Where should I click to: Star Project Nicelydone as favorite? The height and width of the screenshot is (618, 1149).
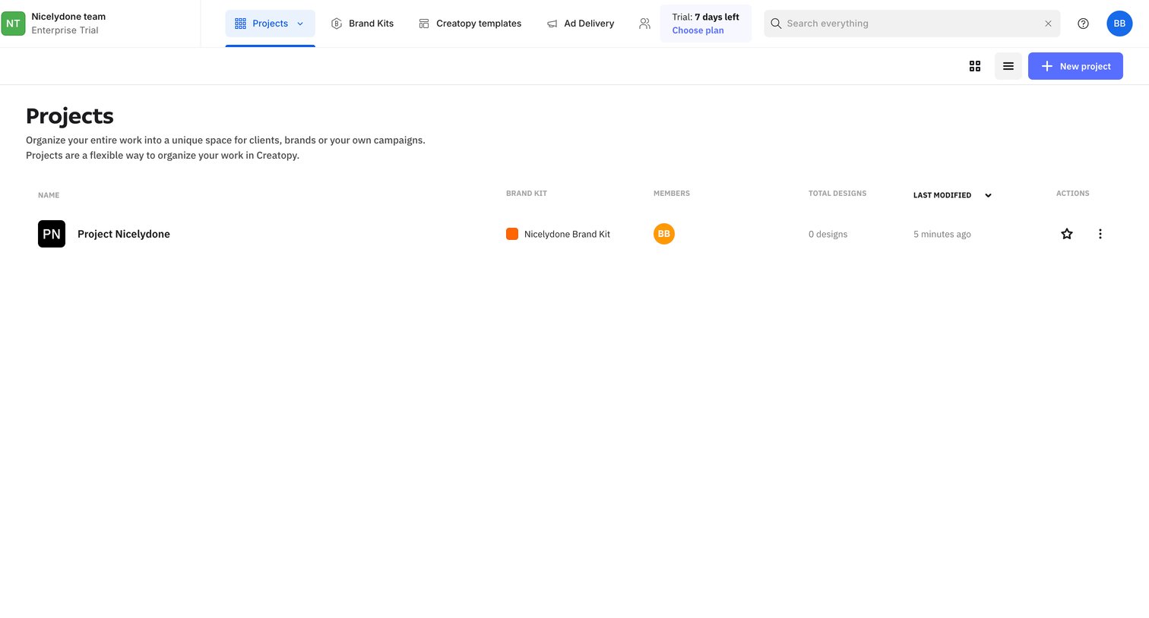pos(1067,234)
